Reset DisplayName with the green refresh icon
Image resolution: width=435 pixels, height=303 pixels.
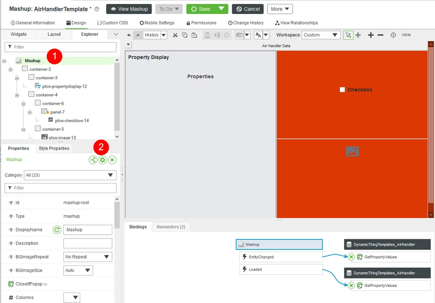57,230
